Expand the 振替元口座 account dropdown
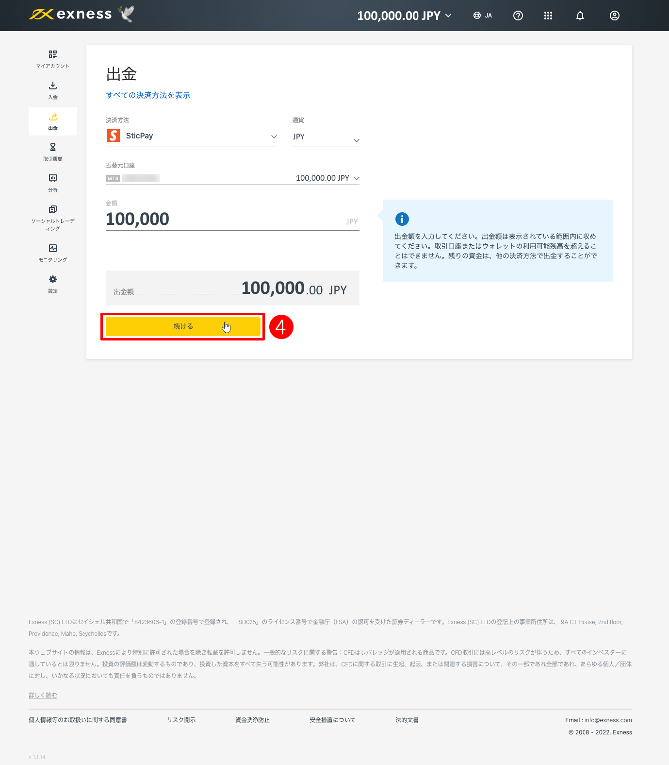Image resolution: width=669 pixels, height=765 pixels. point(232,178)
